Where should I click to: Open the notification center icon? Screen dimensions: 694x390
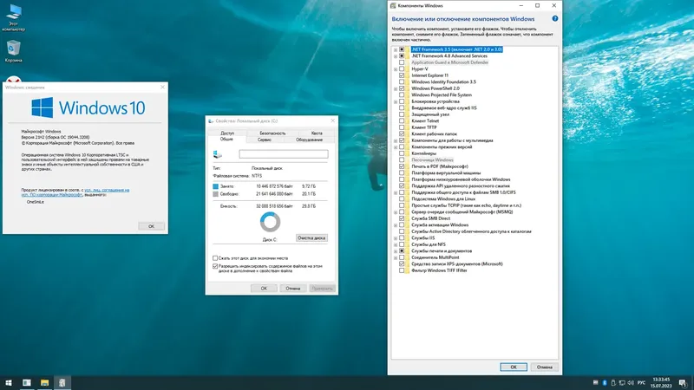[x=683, y=382]
